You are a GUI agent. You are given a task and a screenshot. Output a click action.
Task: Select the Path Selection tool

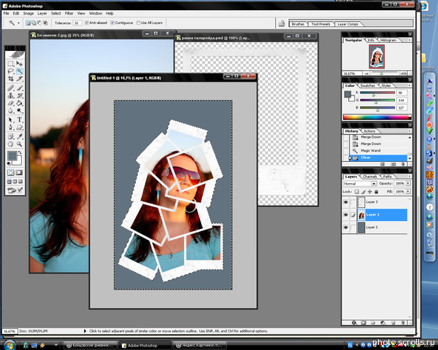pyautogui.click(x=11, y=120)
